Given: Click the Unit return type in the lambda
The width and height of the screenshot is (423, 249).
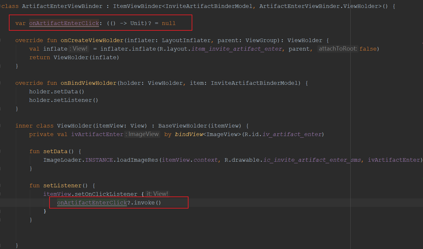Looking at the screenshot, I should tap(137, 23).
